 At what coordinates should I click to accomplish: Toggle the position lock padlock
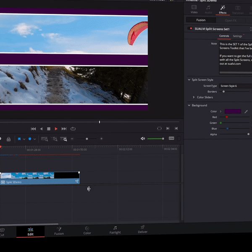[8, 139]
